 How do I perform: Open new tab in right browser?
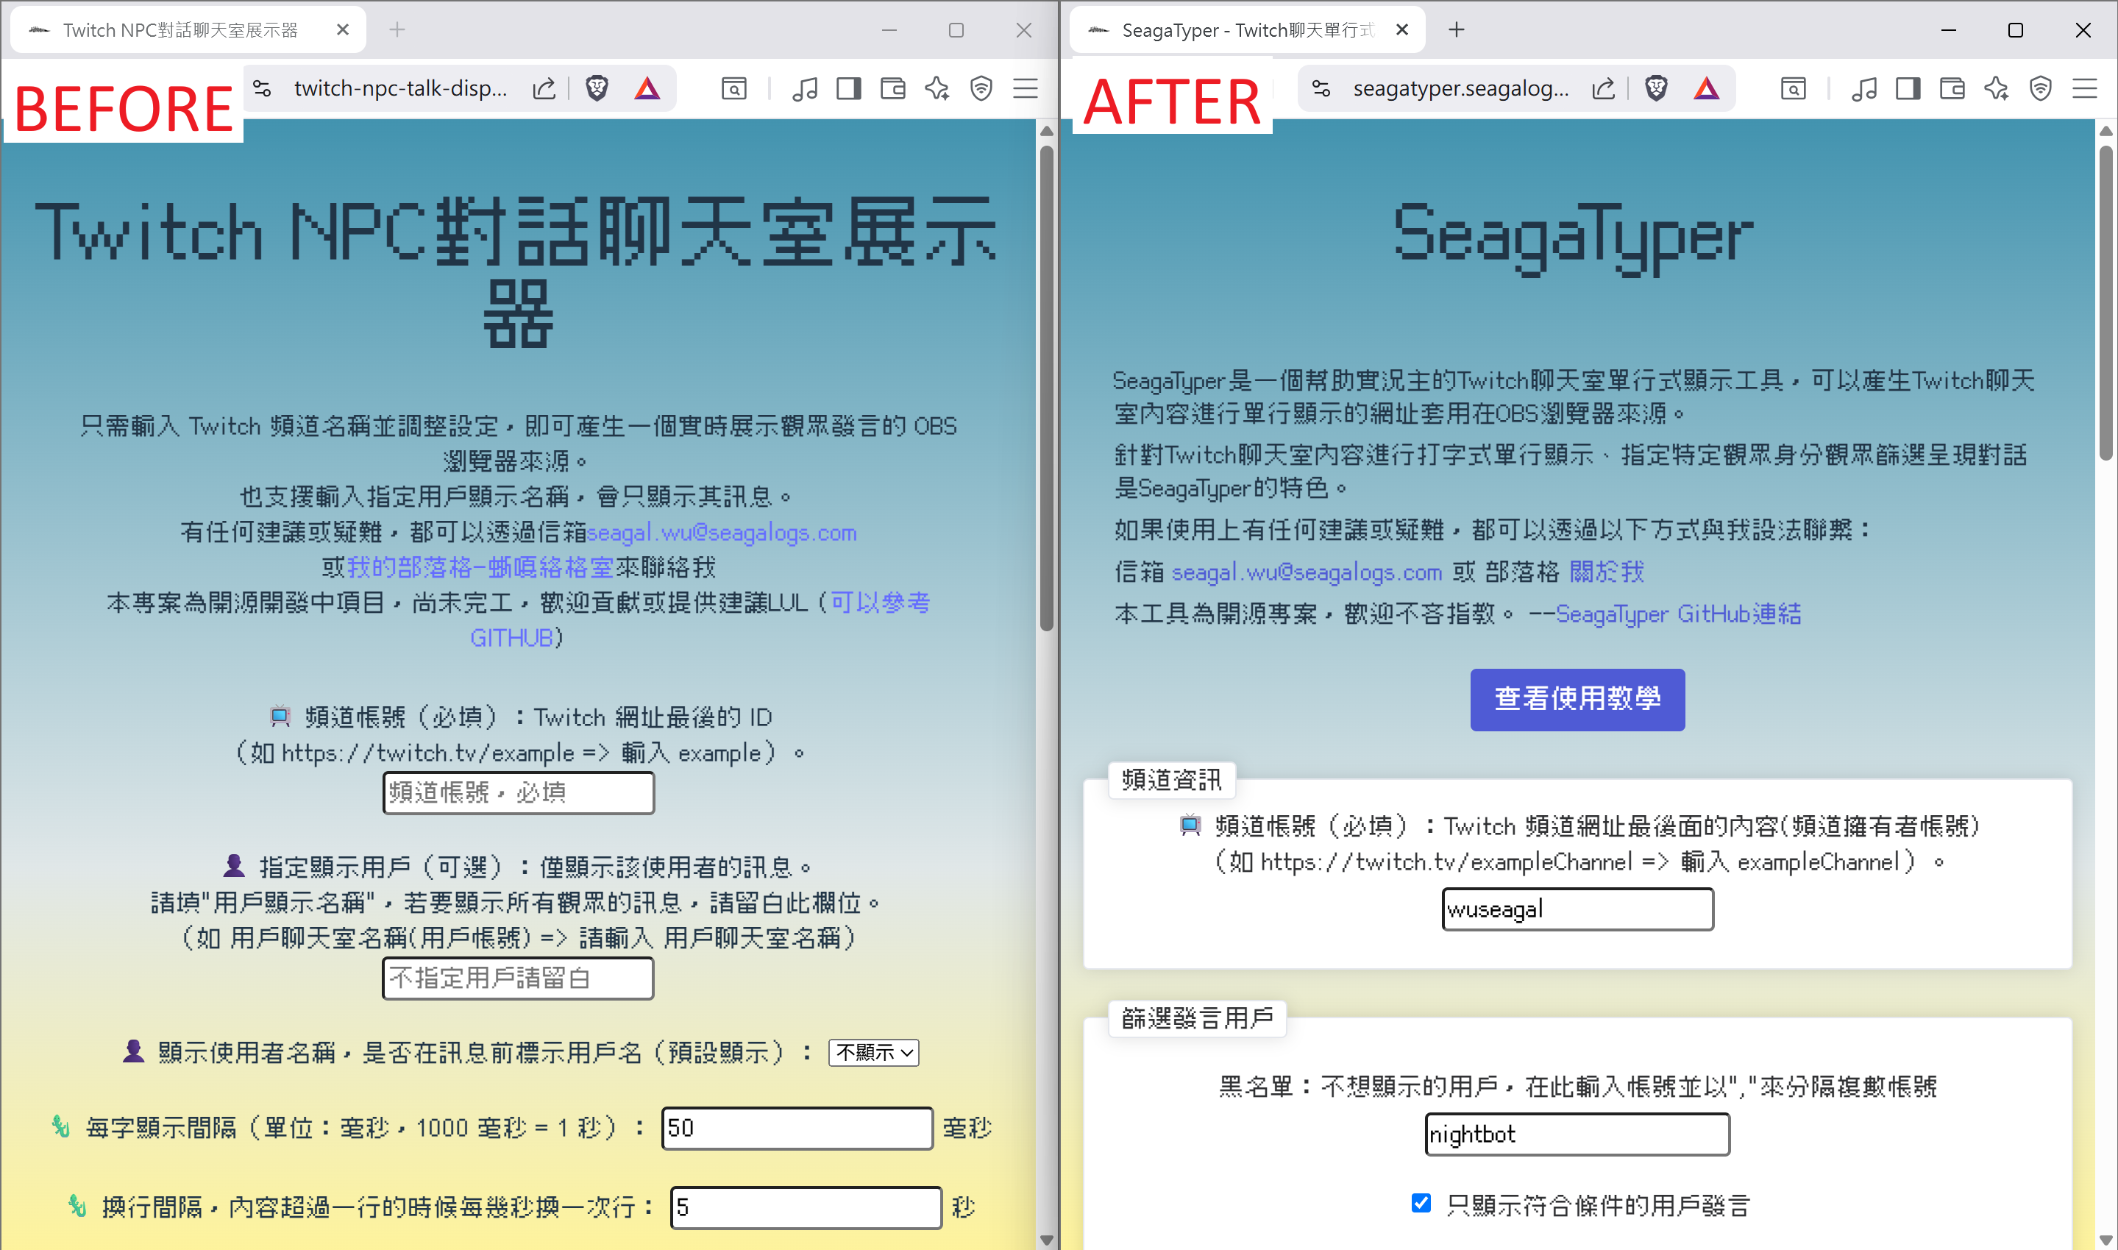click(x=1456, y=30)
